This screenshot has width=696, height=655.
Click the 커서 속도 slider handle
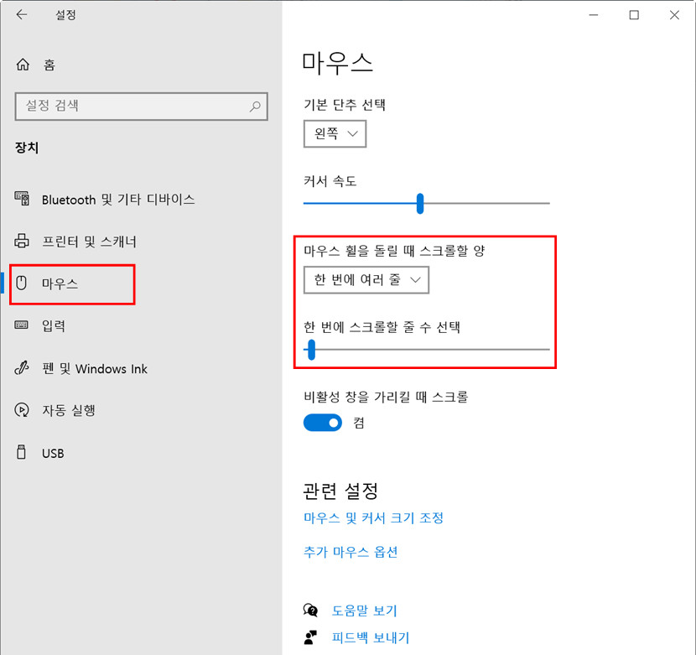point(420,204)
